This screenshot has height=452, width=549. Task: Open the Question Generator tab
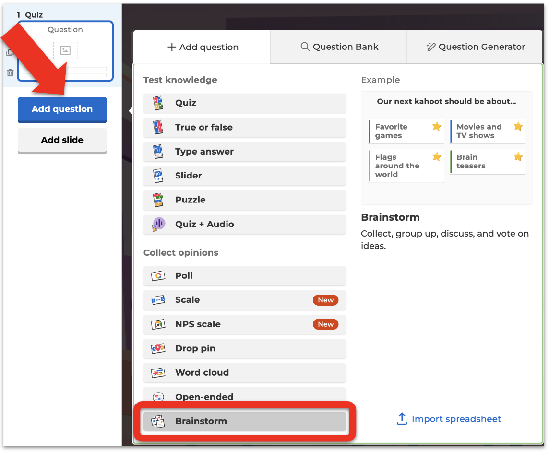point(475,47)
